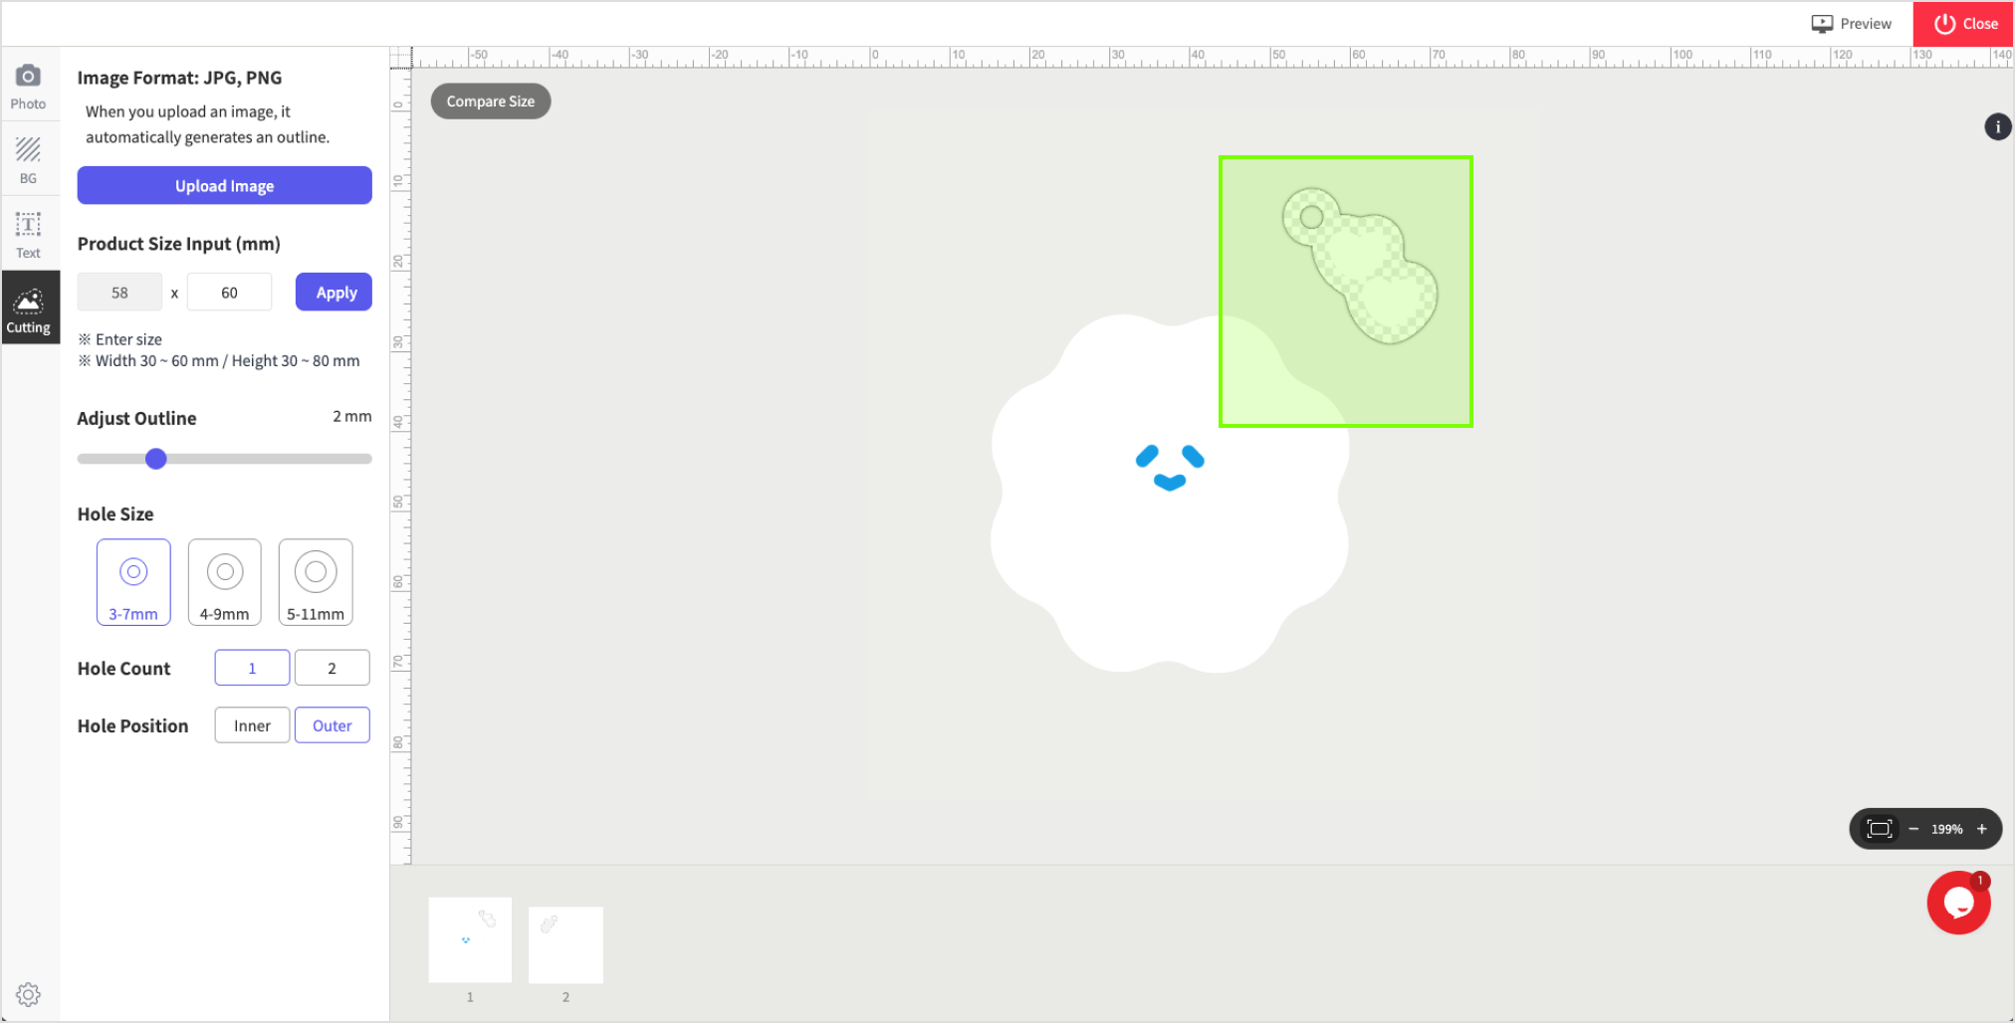Zoom out with the minus icon
Screen dimensions: 2015x1023
(x=1913, y=829)
